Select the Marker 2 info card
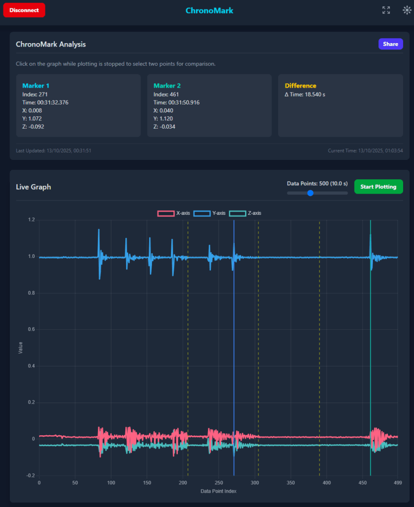This screenshot has height=507, width=414. pos(209,105)
